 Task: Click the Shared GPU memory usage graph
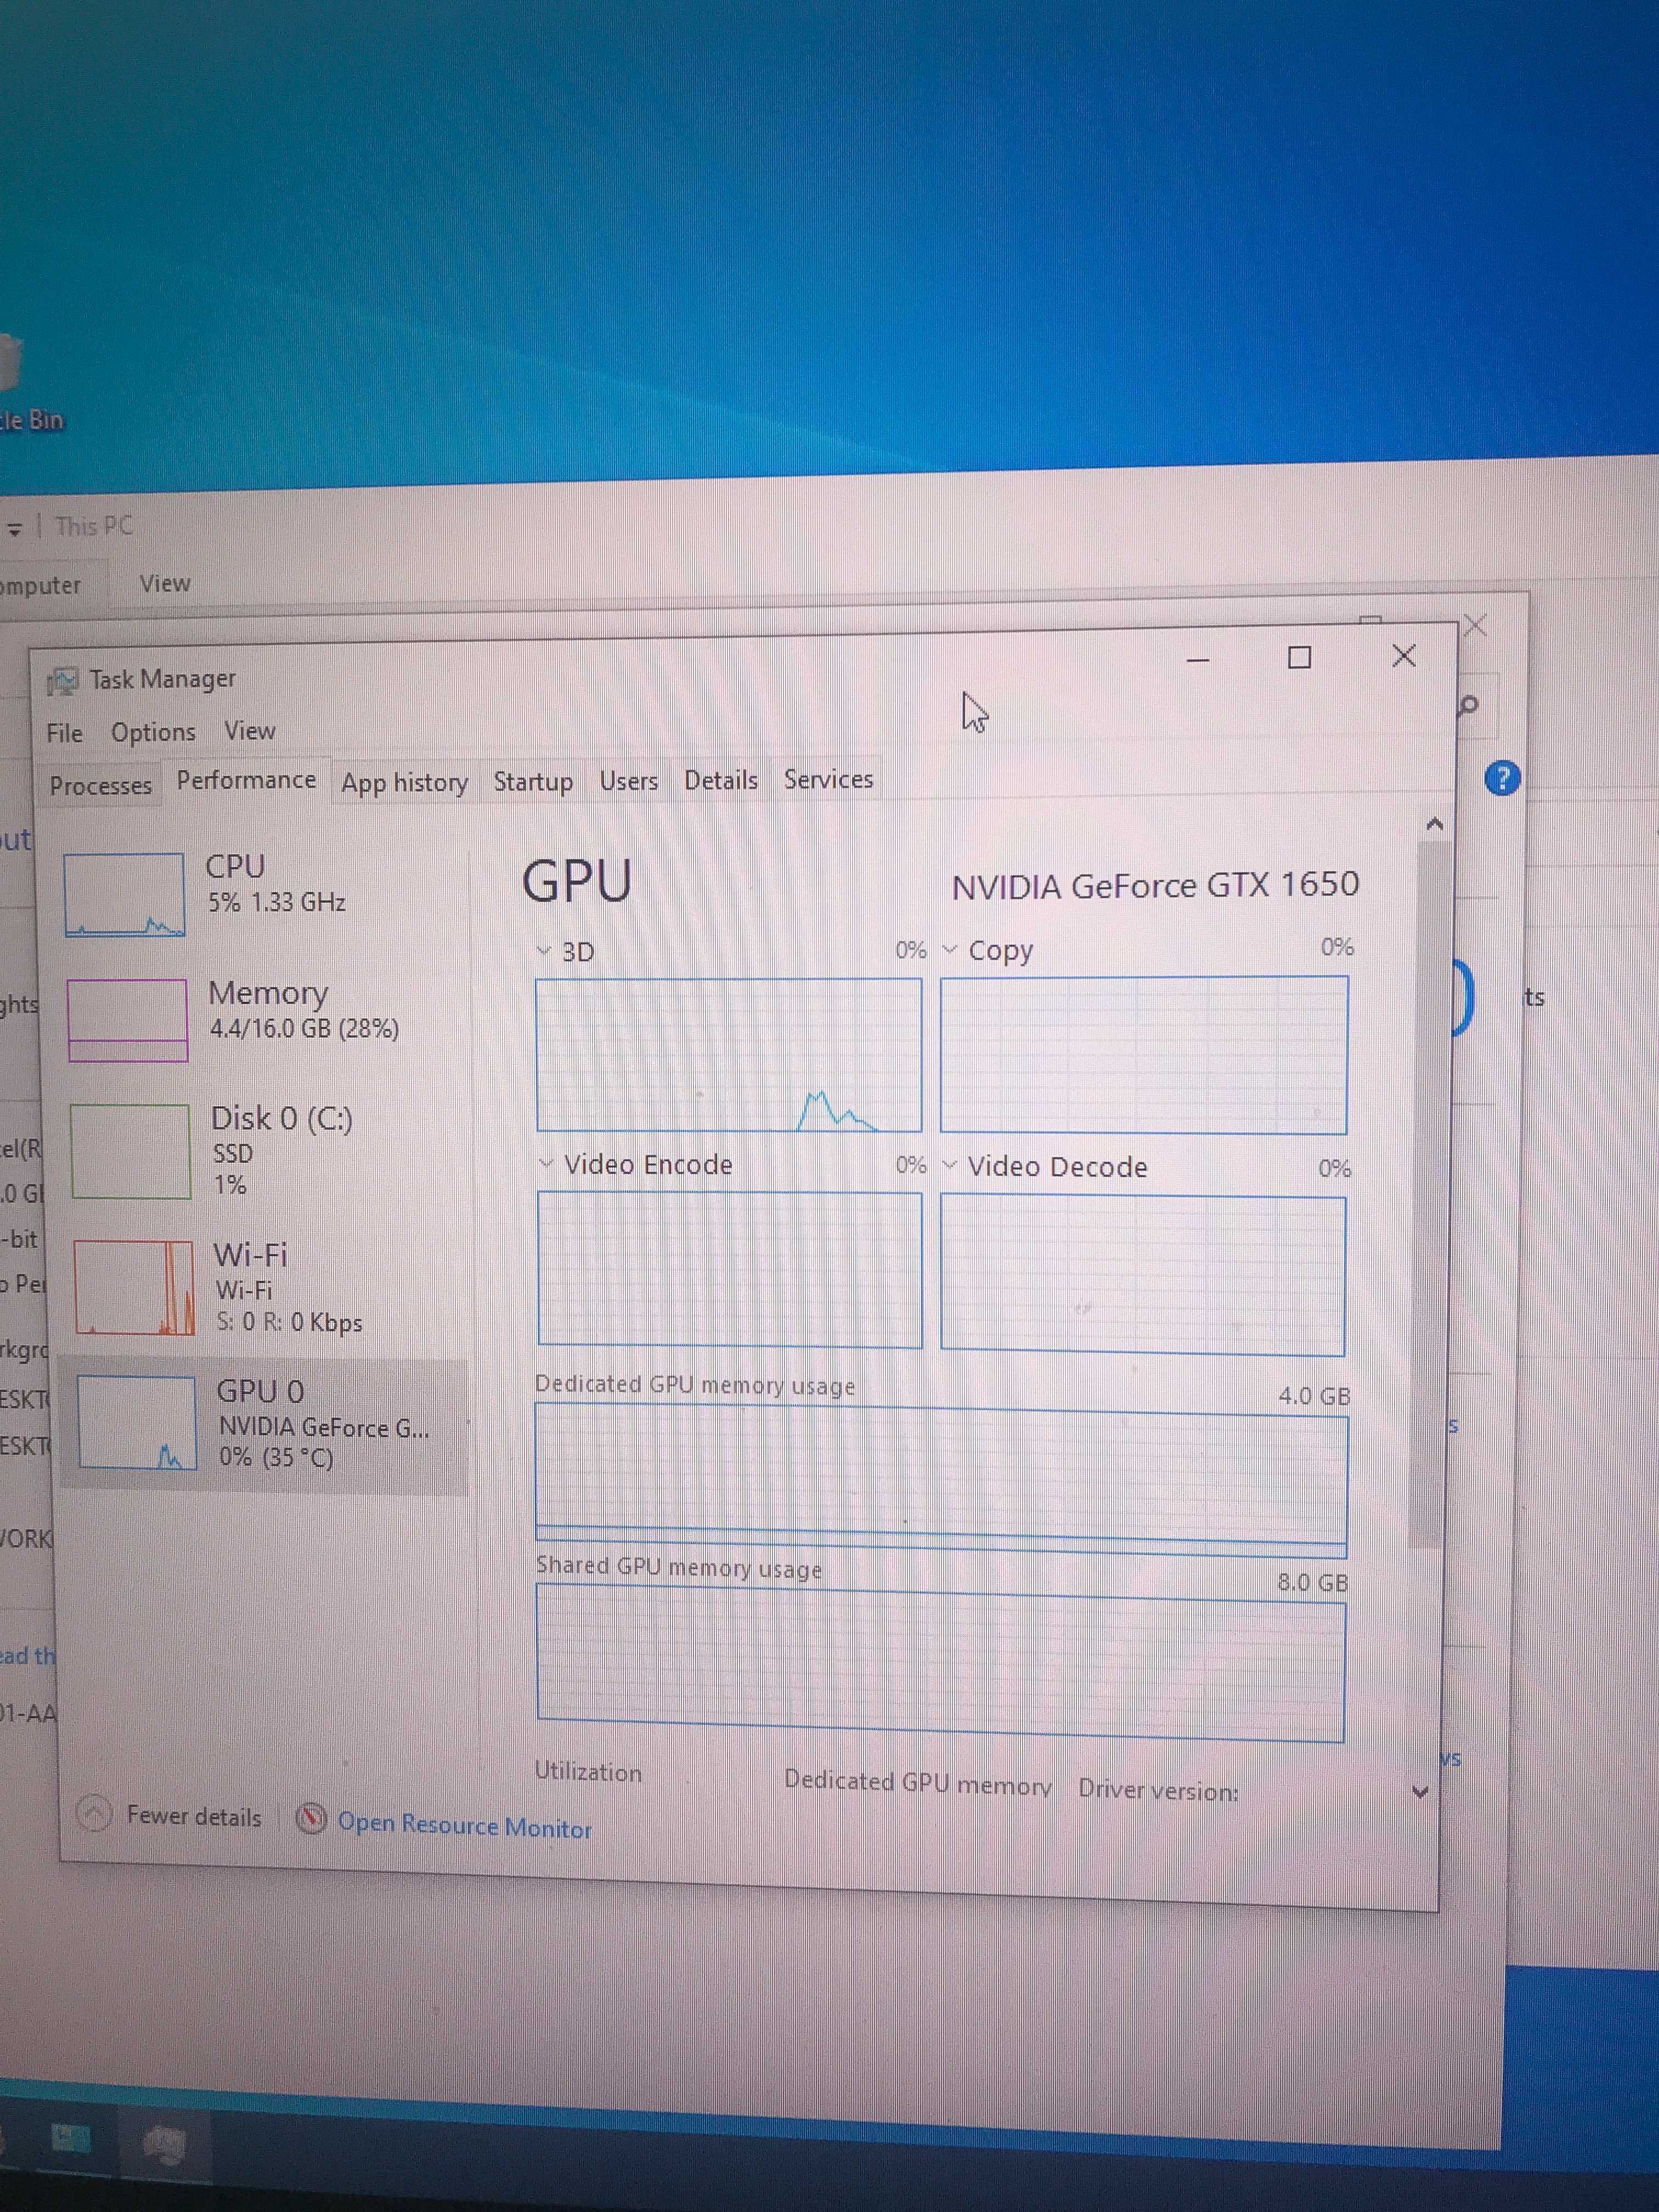[940, 1663]
